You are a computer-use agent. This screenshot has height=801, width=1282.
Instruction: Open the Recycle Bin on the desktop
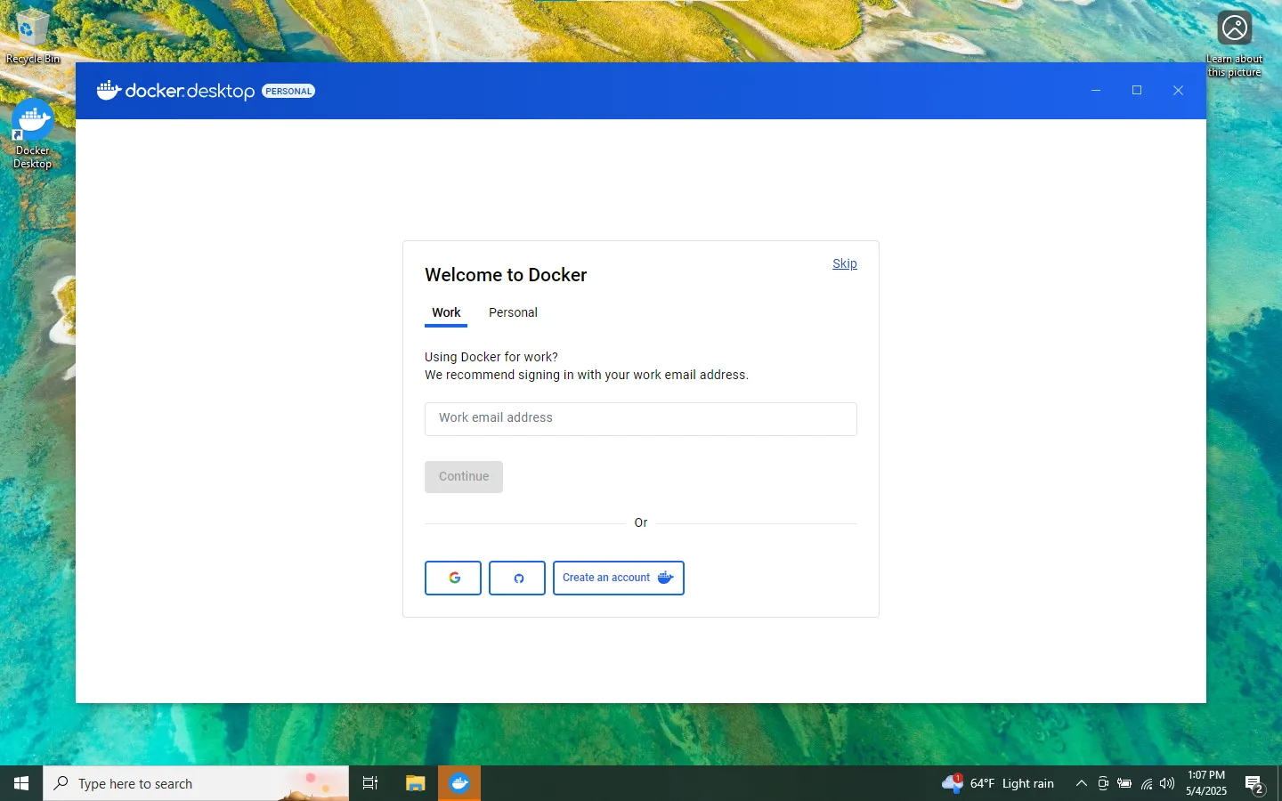click(32, 27)
